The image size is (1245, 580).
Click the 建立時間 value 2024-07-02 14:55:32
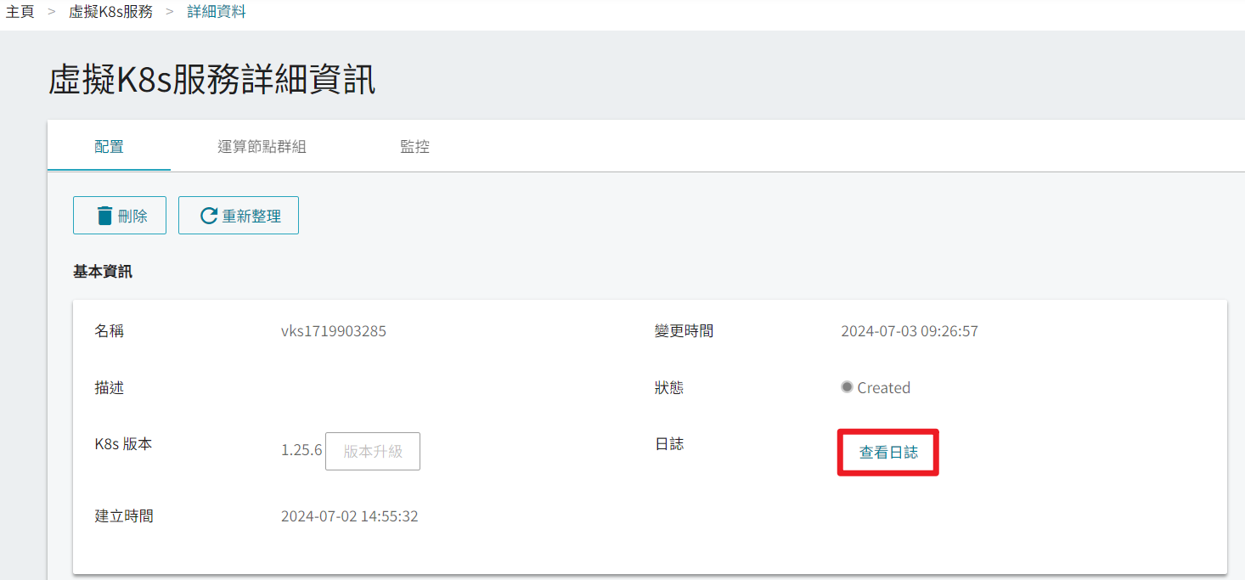pos(350,516)
